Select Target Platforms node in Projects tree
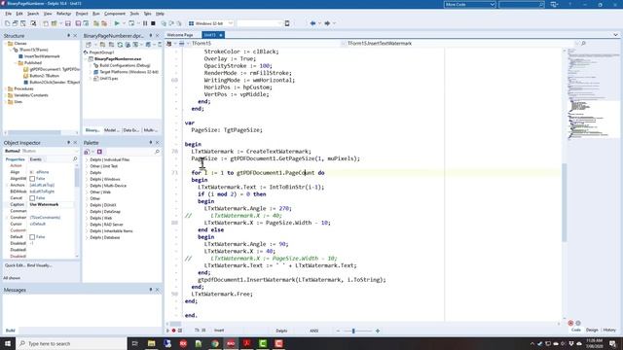 (128, 72)
